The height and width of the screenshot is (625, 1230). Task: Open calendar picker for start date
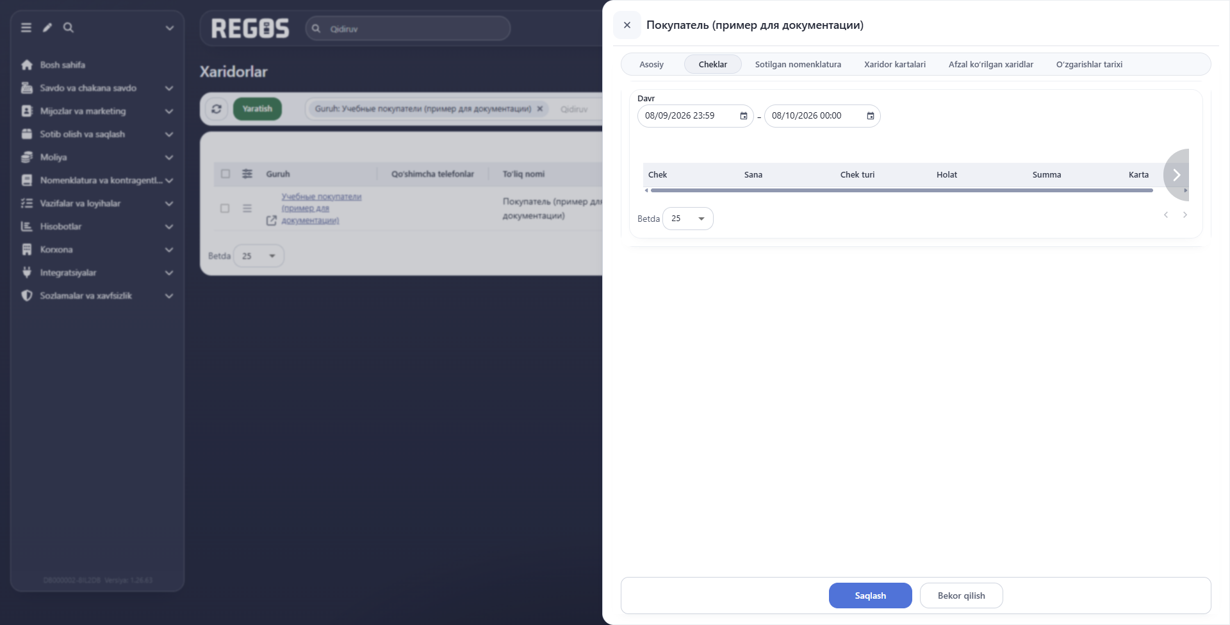click(x=743, y=116)
